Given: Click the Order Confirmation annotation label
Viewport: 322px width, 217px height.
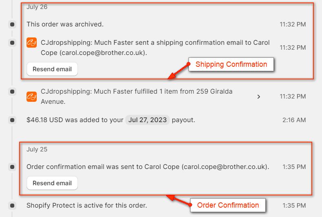Looking at the screenshot, I should click(228, 205).
